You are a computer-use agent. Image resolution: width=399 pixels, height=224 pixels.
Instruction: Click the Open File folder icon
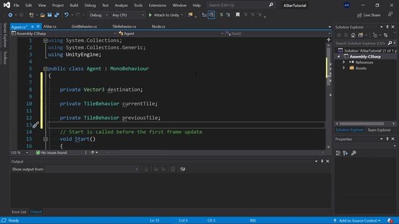tap(42, 15)
